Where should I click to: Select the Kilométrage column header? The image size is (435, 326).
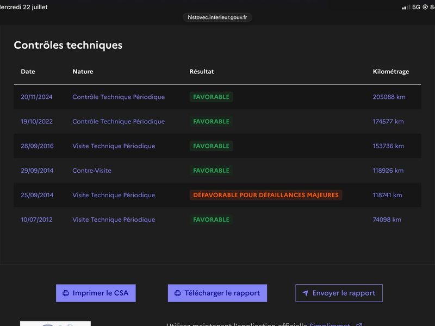[390, 72]
